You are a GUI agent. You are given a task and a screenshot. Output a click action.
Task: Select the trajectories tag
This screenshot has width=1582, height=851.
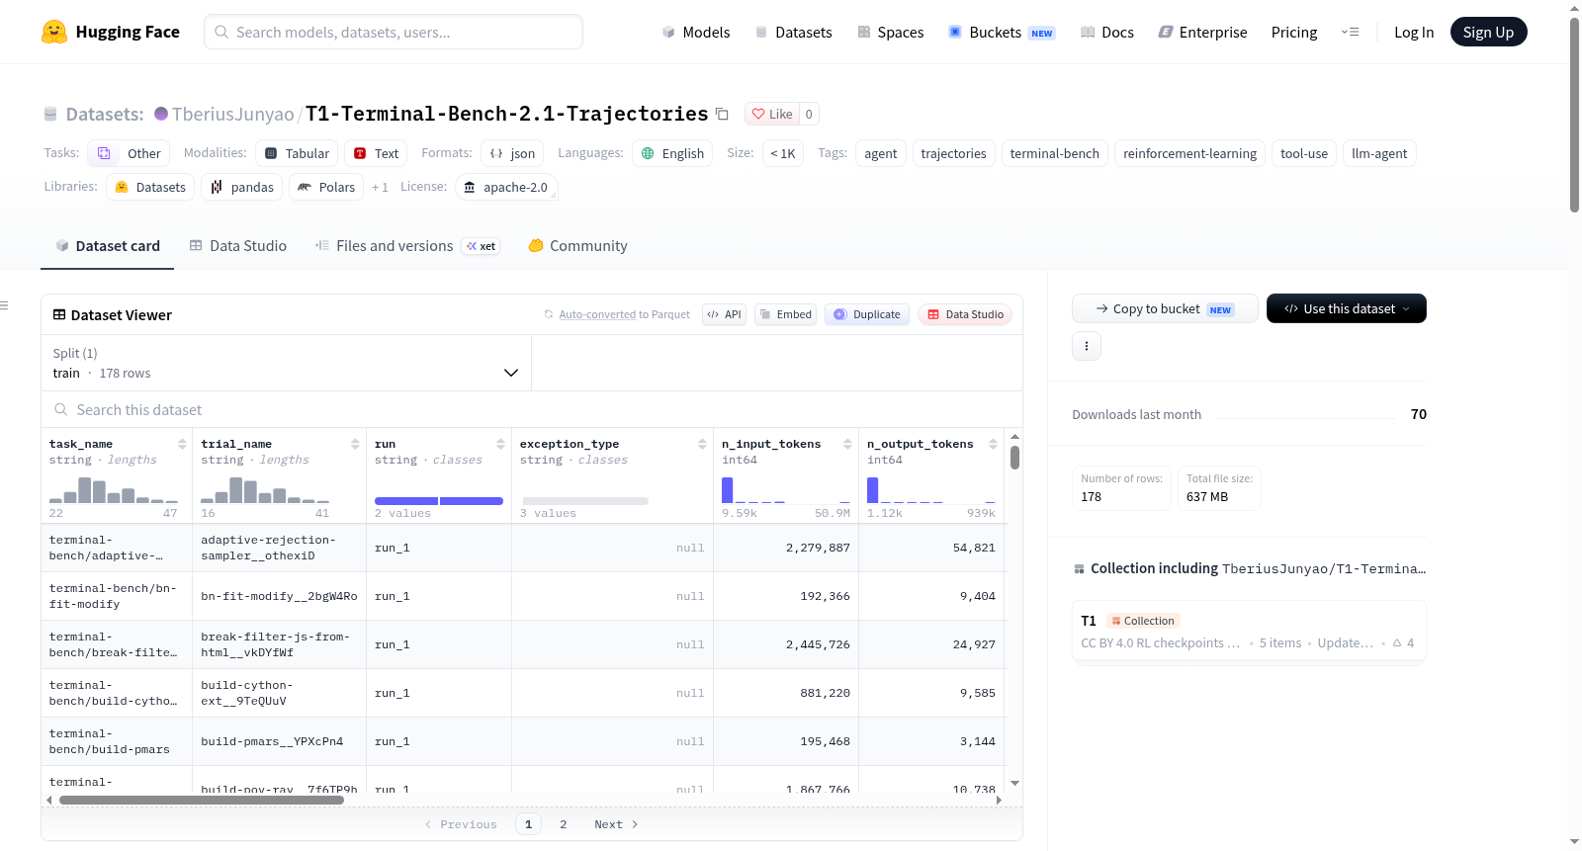[953, 153]
